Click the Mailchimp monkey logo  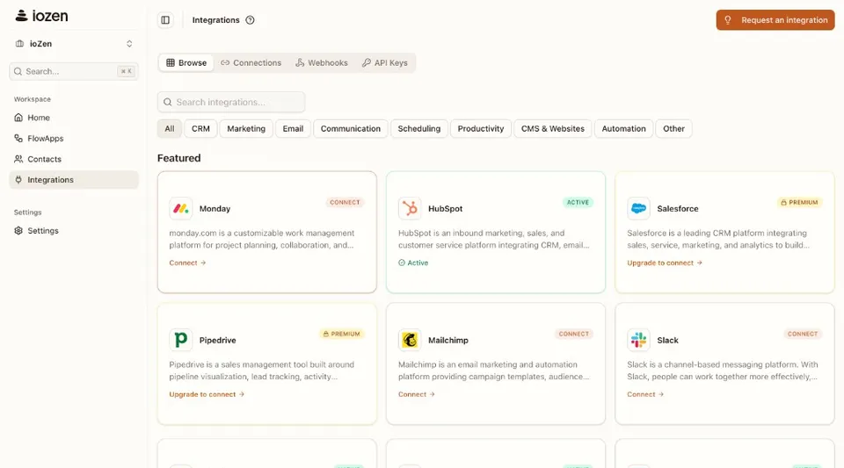pyautogui.click(x=410, y=340)
